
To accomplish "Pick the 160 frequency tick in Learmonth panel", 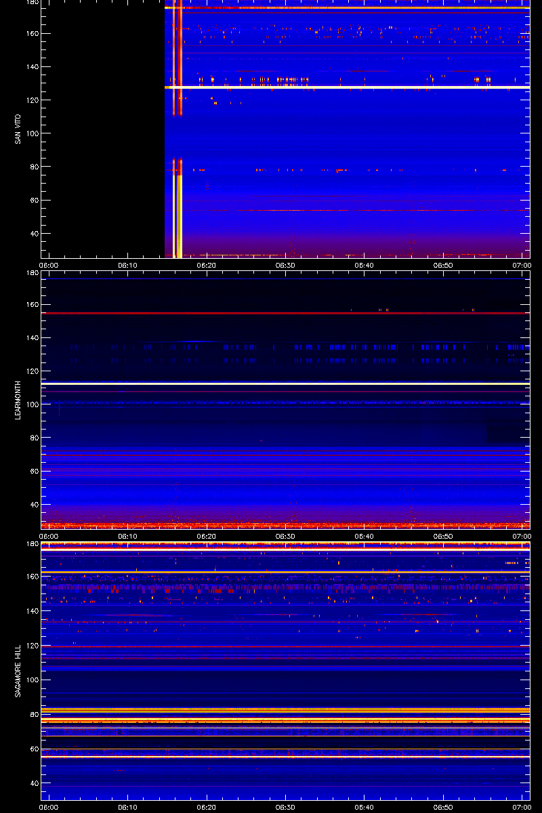I will click(32, 305).
